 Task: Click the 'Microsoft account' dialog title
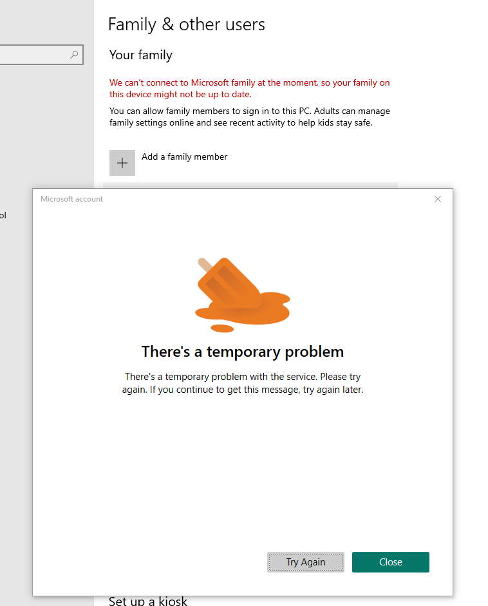pos(71,199)
